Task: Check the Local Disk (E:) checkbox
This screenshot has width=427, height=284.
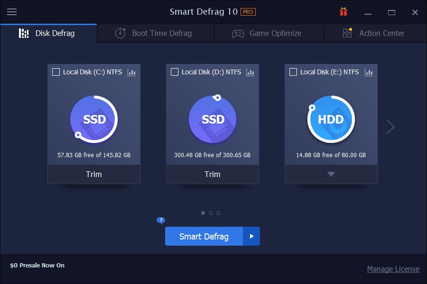Action: pos(293,72)
